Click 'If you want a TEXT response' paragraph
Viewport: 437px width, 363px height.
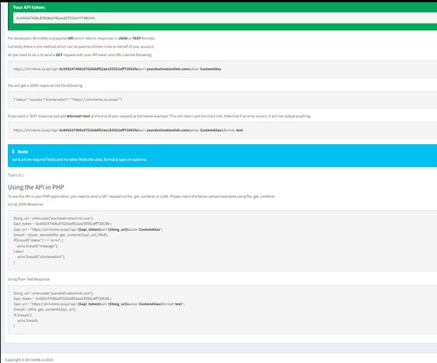(x=159, y=116)
